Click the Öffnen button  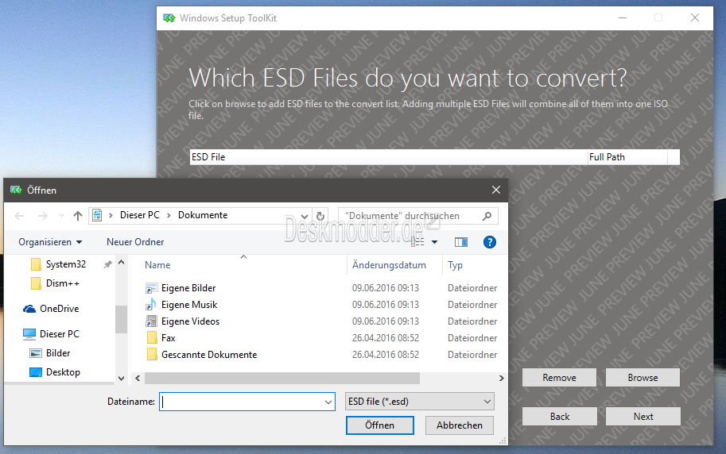coord(379,425)
